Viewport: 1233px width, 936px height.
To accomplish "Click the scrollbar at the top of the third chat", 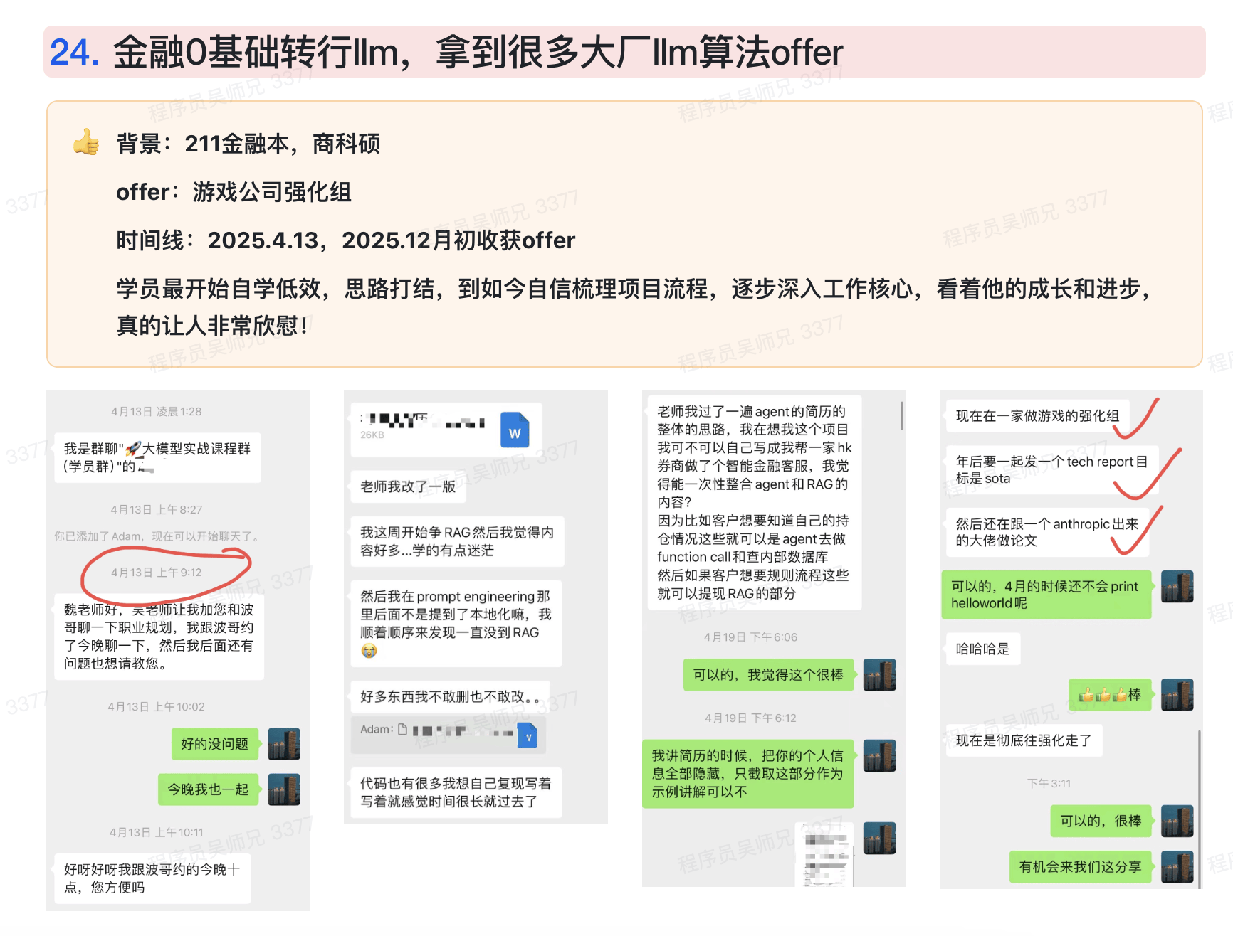I will point(901,416).
